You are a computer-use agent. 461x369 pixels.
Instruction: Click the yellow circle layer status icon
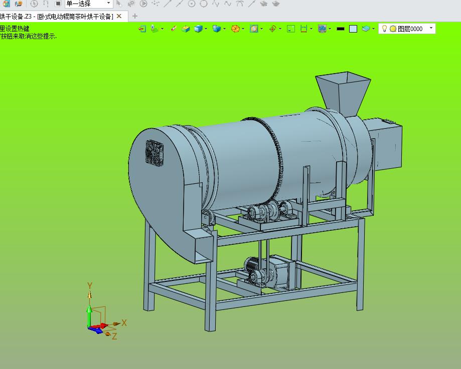[393, 29]
